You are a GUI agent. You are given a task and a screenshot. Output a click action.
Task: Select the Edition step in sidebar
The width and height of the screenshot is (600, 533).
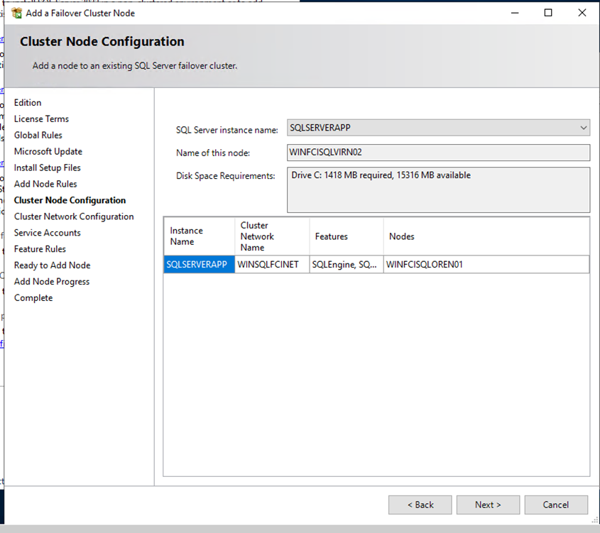[x=28, y=103]
